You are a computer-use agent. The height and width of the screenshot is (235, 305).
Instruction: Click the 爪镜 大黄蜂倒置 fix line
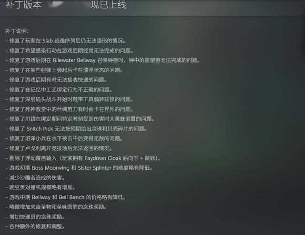click(80, 119)
